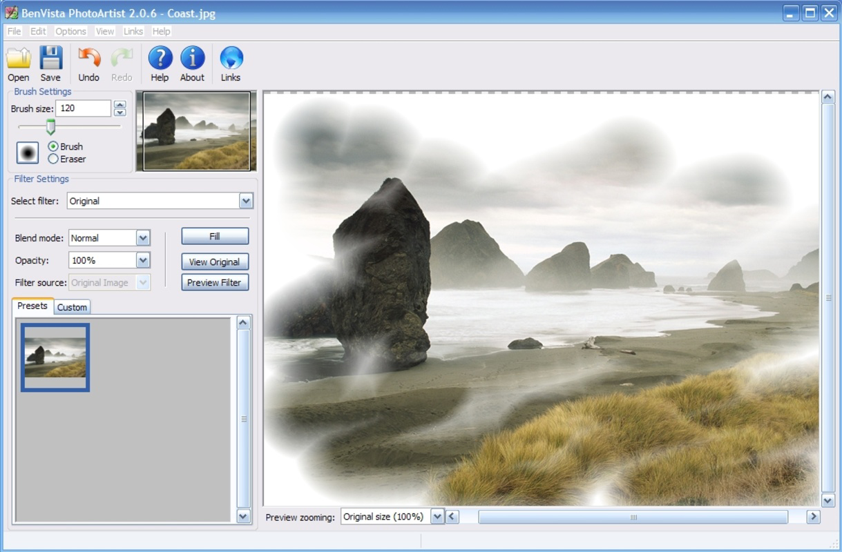Screen dimensions: 842x552
Task: Click the Preview Filter button
Action: pos(215,282)
